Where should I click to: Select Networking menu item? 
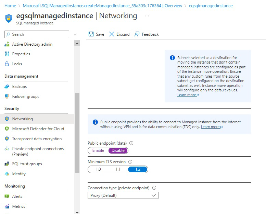(37, 119)
